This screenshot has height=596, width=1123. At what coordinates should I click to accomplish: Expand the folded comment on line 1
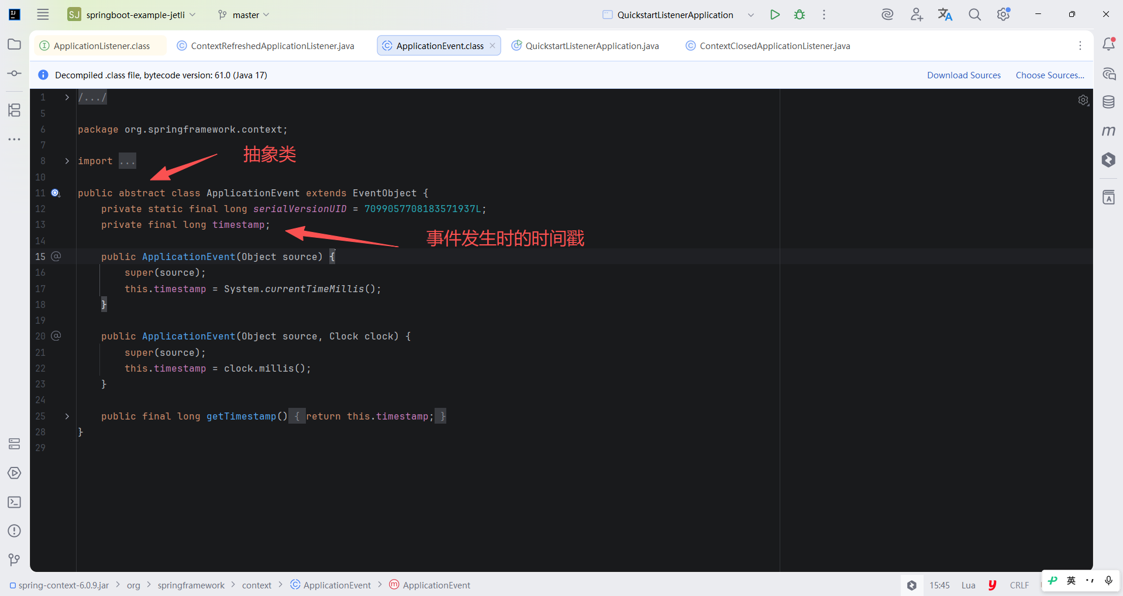[67, 98]
